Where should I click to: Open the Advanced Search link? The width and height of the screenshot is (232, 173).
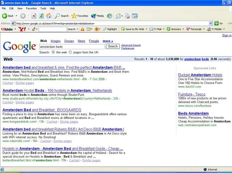[x=131, y=45]
